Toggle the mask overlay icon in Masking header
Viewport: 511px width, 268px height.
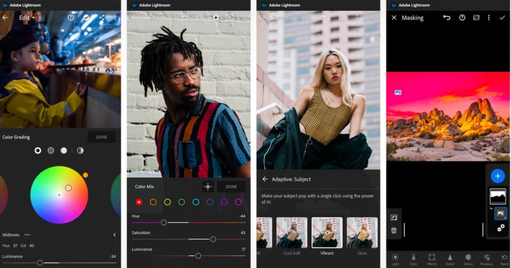(476, 18)
